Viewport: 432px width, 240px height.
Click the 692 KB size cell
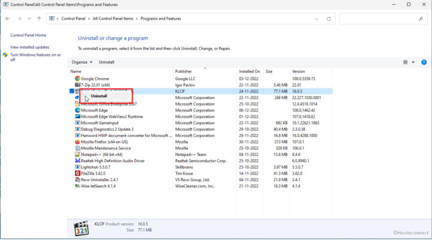(282, 123)
